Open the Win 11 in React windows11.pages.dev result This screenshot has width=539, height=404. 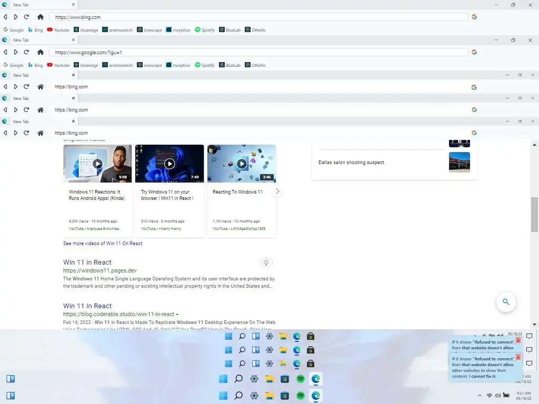tap(87, 262)
